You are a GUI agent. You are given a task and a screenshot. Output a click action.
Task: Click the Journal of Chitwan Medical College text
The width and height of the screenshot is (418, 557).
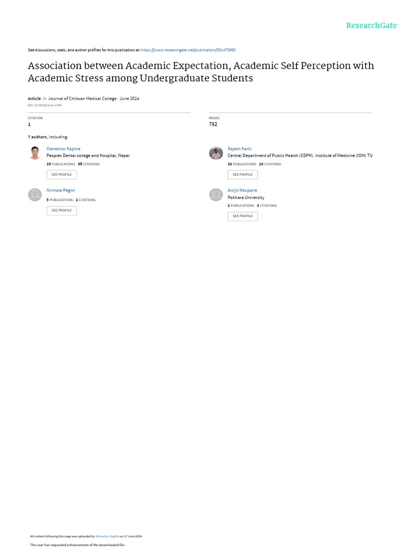pyautogui.click(x=82, y=99)
